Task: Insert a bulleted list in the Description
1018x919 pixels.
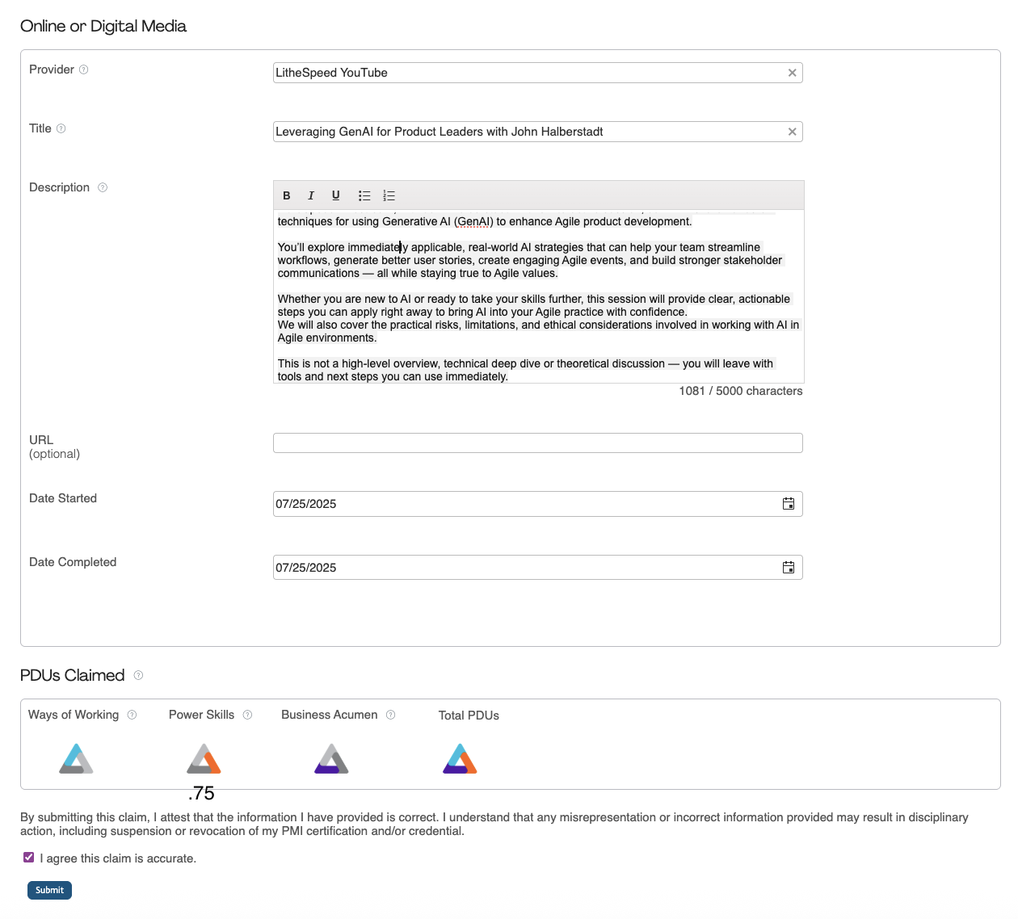Action: 364,195
